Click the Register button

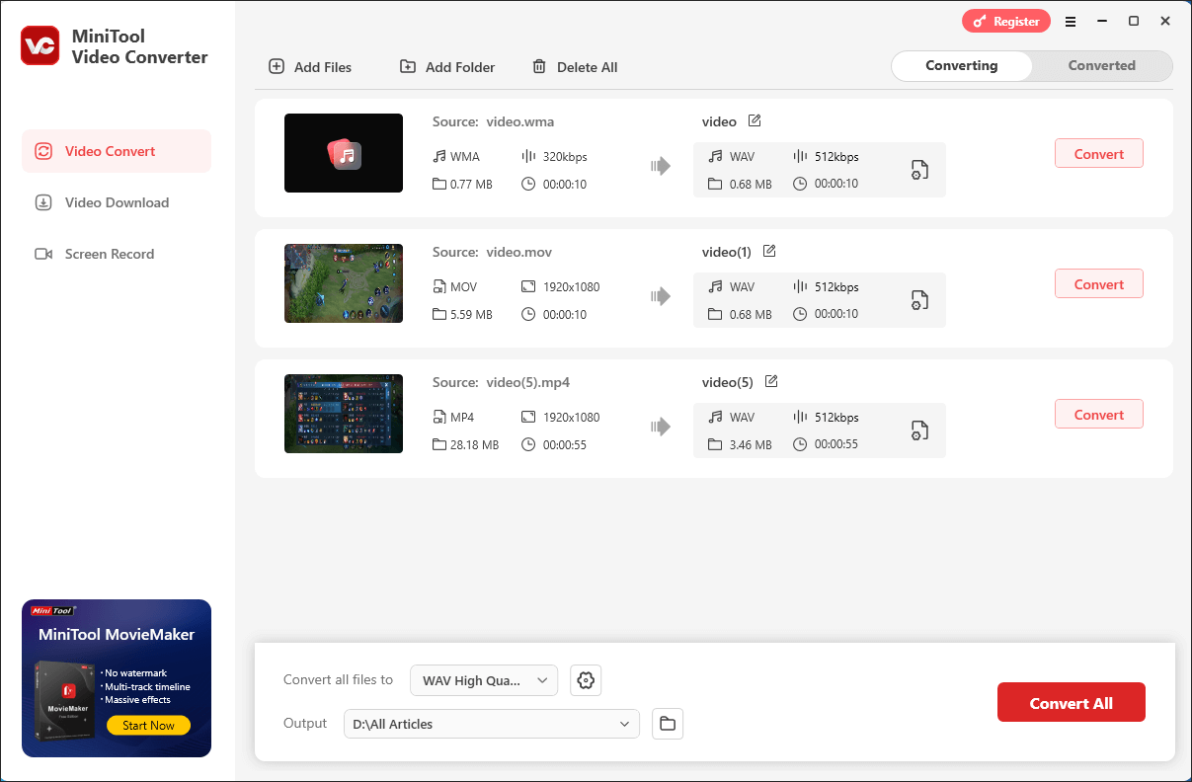[1006, 22]
